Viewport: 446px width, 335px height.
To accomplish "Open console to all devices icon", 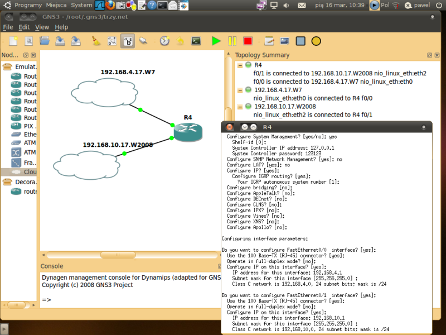I will [x=196, y=41].
